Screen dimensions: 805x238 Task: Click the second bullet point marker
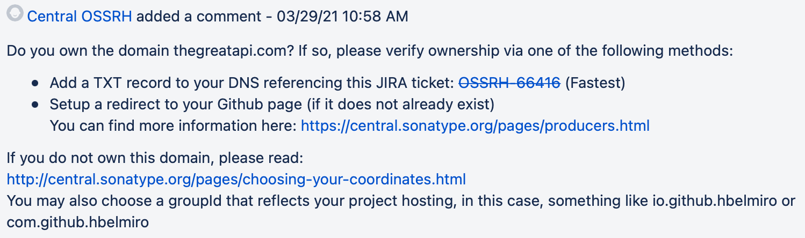(x=35, y=105)
